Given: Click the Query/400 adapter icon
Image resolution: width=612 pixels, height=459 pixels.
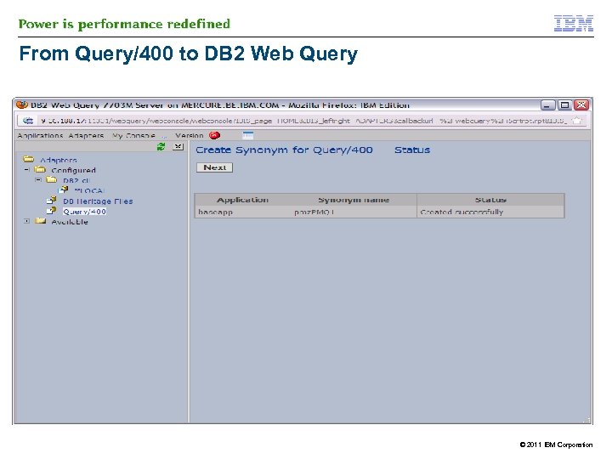Looking at the screenshot, I should pyautogui.click(x=51, y=211).
